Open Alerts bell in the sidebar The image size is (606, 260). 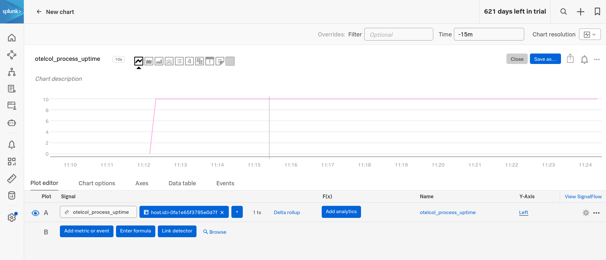coord(12,145)
